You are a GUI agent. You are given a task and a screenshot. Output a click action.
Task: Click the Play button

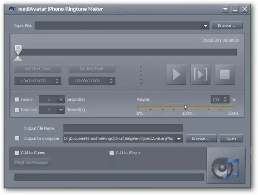coord(176,75)
